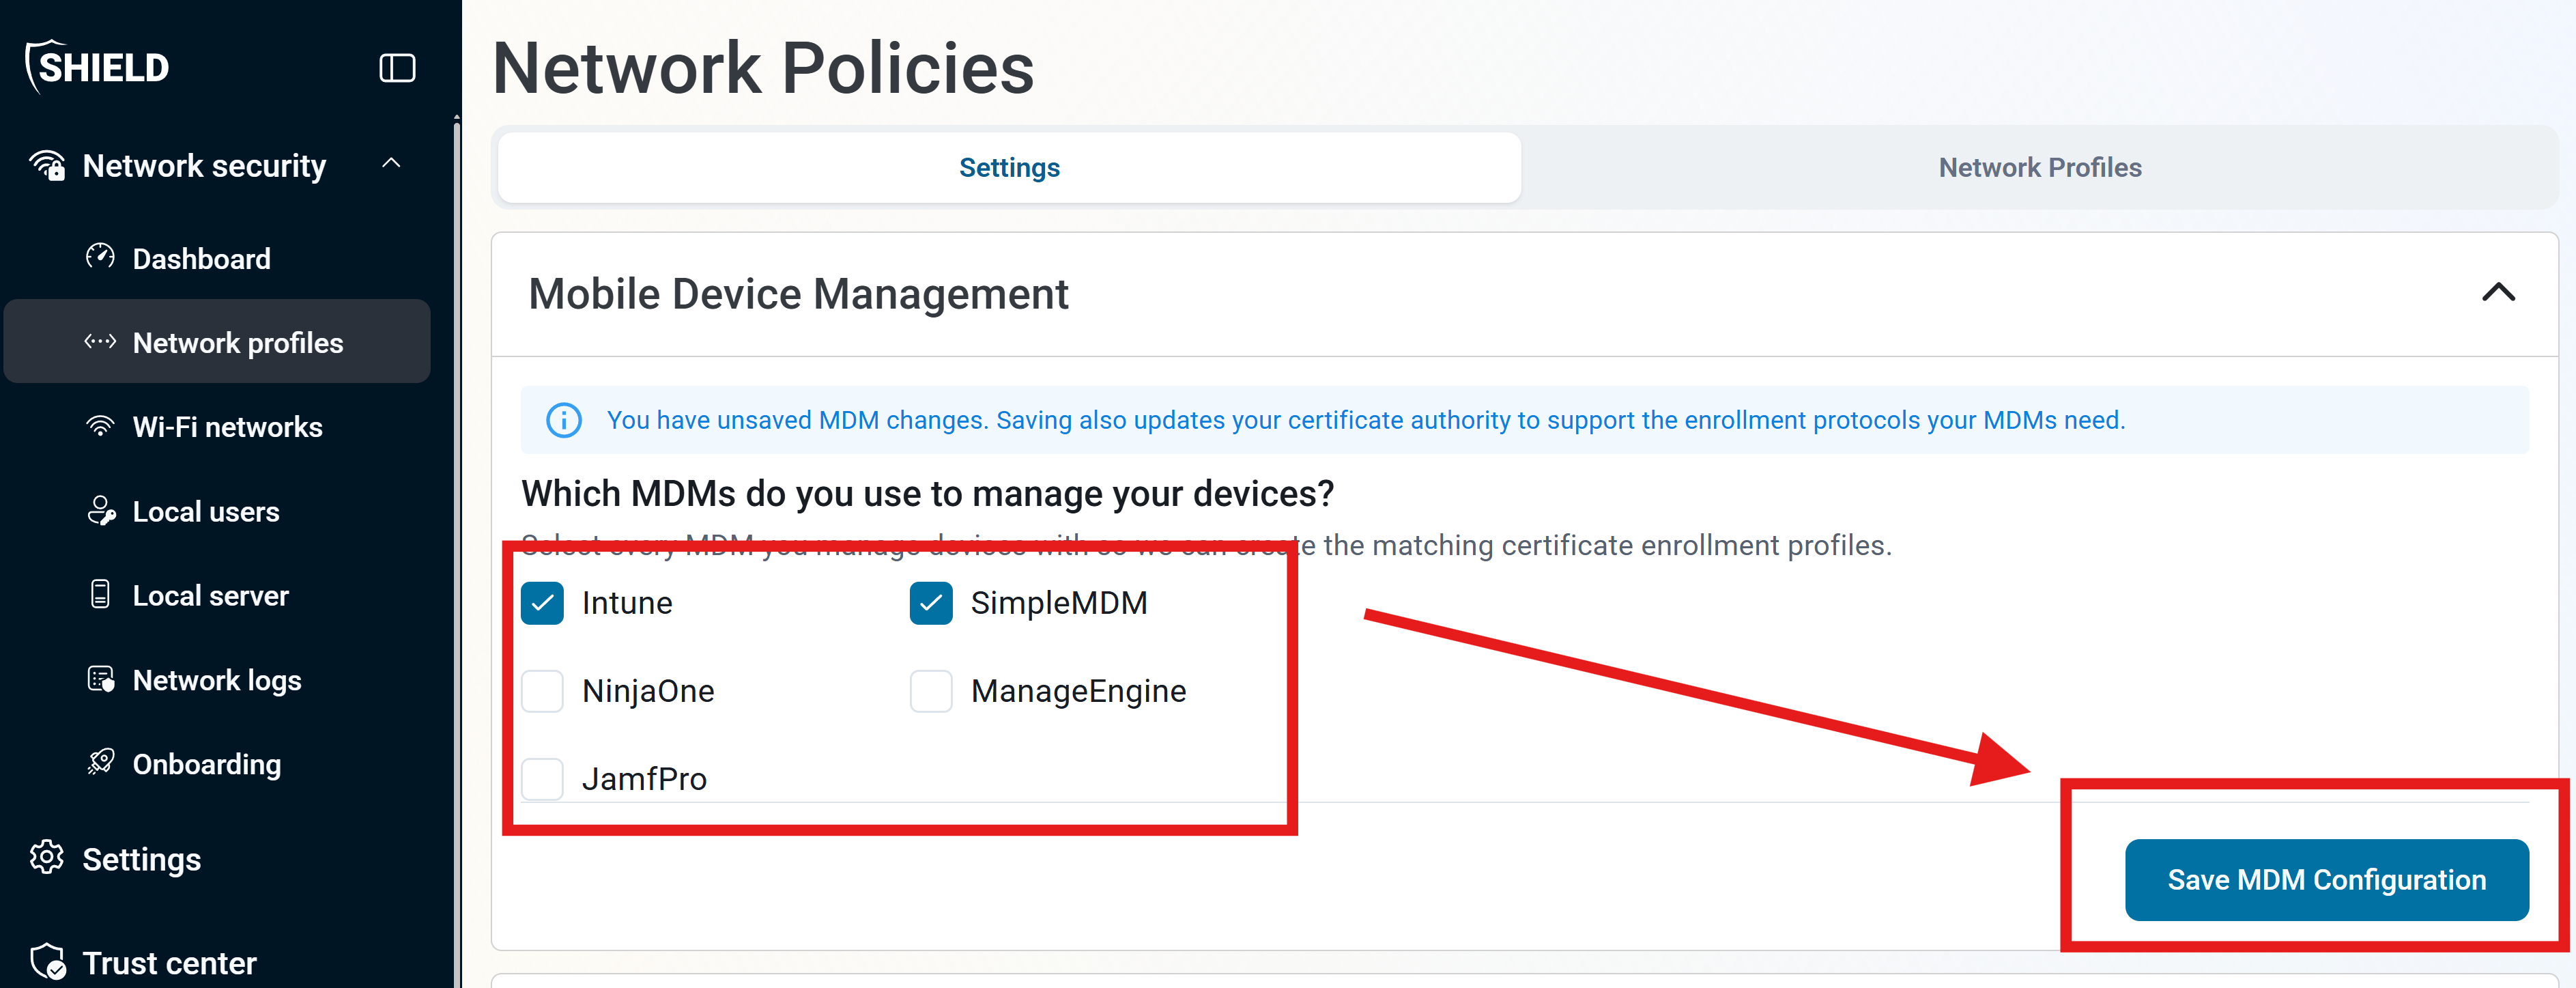Click the Mobile Device Management heading text
2576x988 pixels.
tap(798, 294)
